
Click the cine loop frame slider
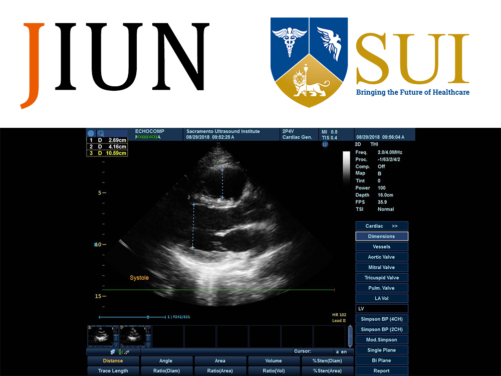[x=132, y=317]
